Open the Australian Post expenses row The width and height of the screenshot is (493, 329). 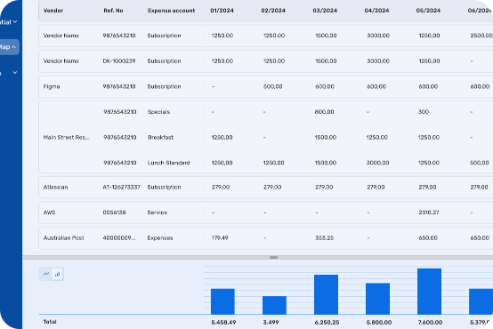[x=266, y=238]
